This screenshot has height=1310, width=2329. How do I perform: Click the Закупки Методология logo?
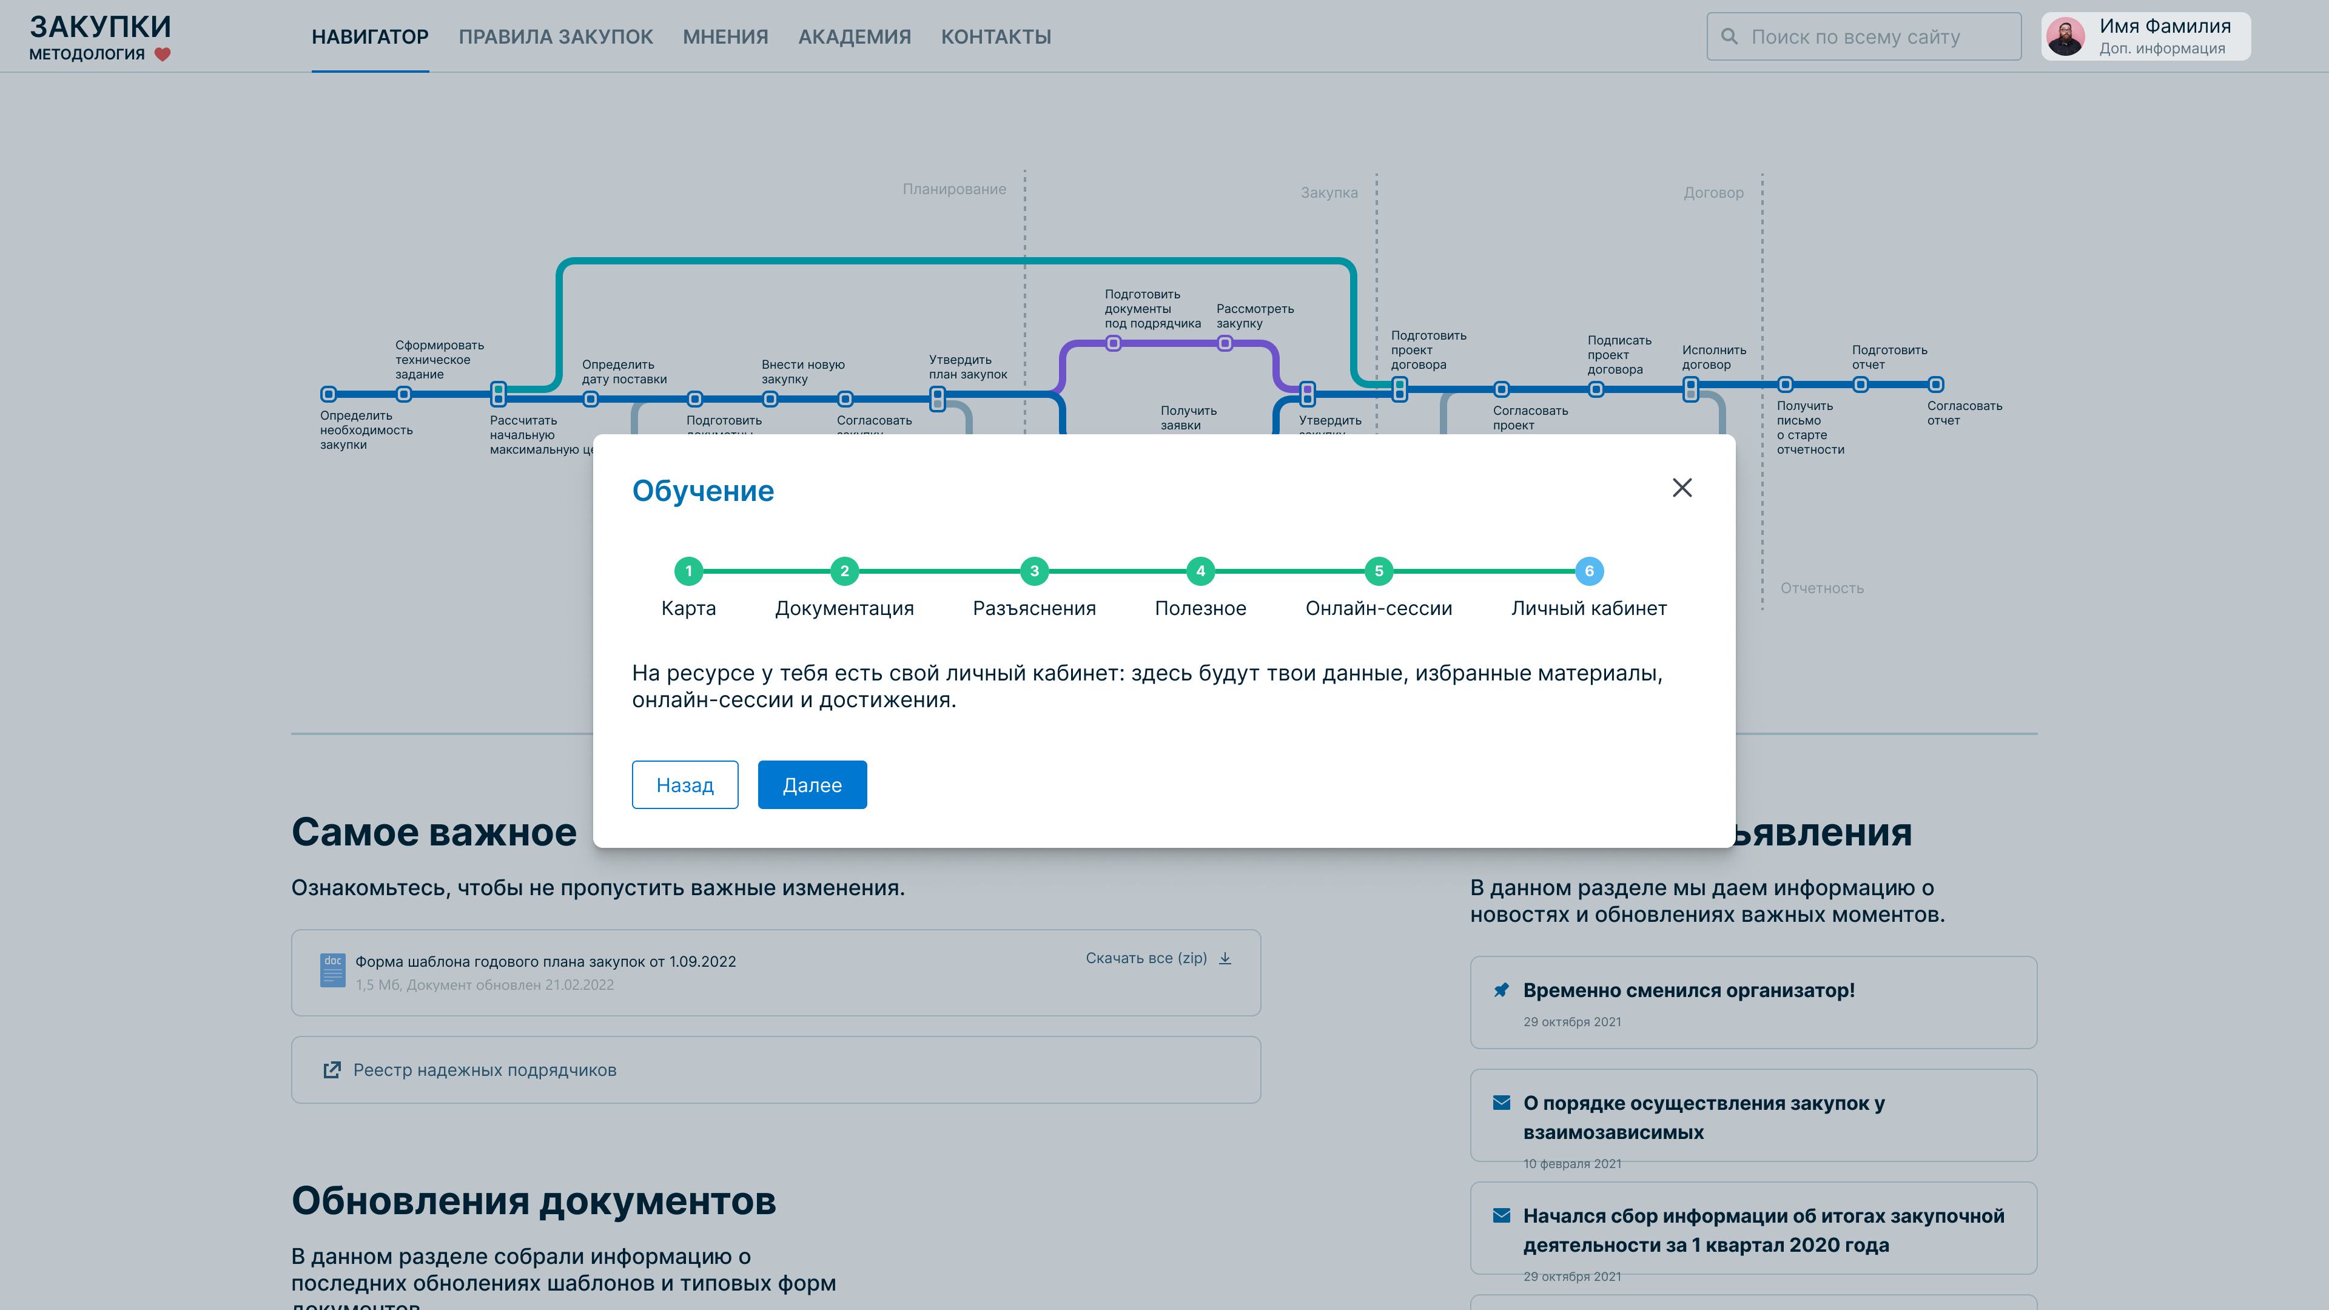100,37
